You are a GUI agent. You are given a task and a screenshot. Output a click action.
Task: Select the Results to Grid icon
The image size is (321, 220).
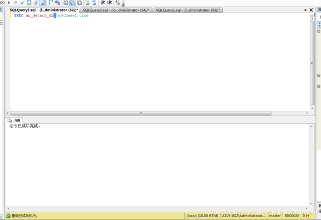tap(72, 3)
